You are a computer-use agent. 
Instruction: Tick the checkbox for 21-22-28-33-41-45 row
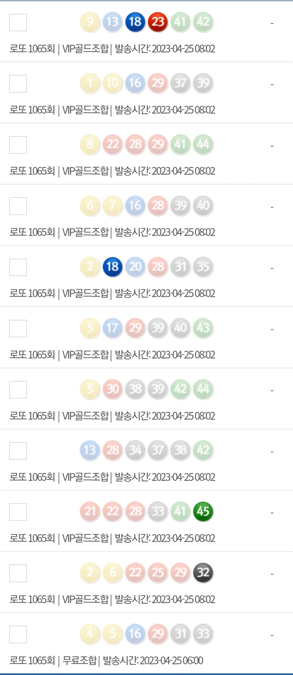coord(18,512)
